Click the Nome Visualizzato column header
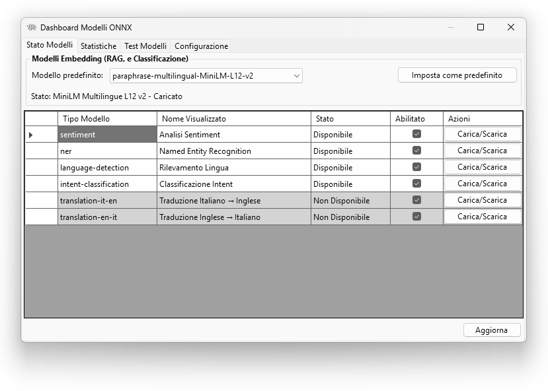Image resolution: width=548 pixels, height=391 pixels. pos(233,119)
